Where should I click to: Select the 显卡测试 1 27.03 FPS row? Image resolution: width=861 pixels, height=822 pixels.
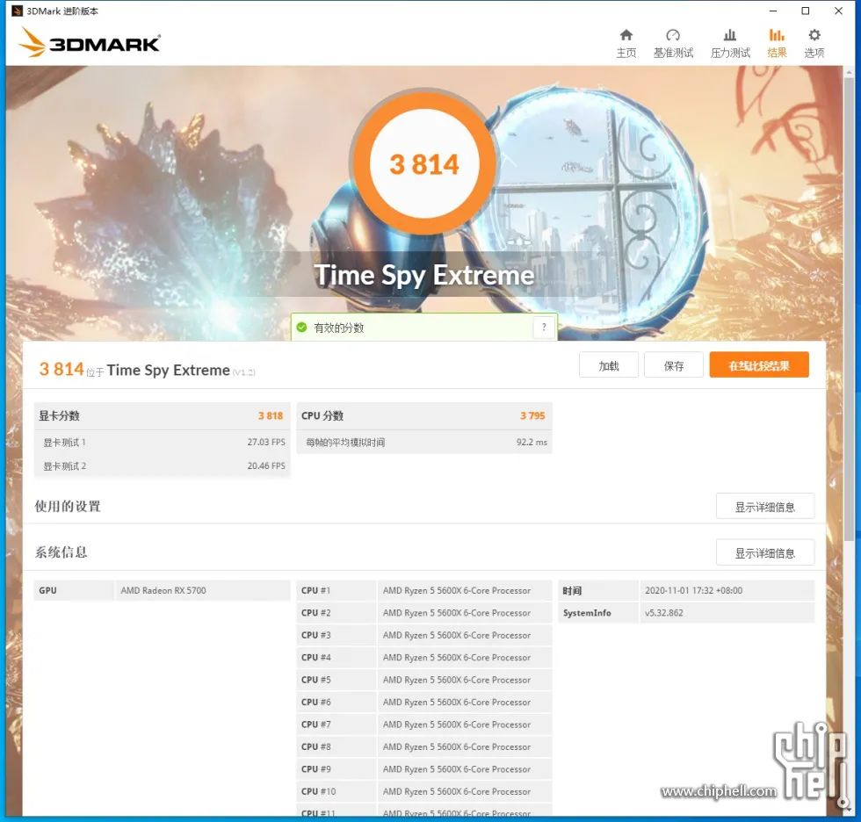click(162, 443)
